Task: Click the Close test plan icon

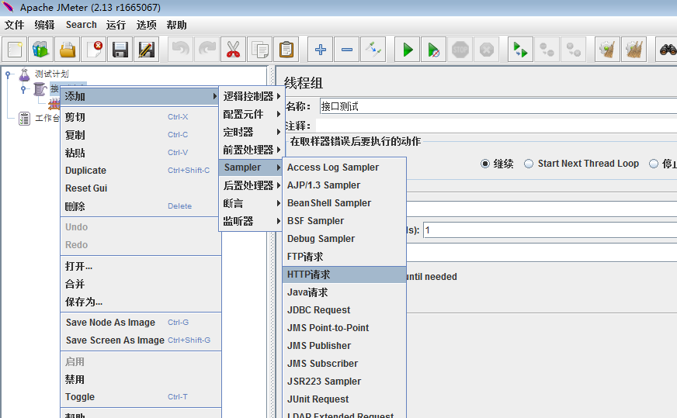Action: pos(94,50)
